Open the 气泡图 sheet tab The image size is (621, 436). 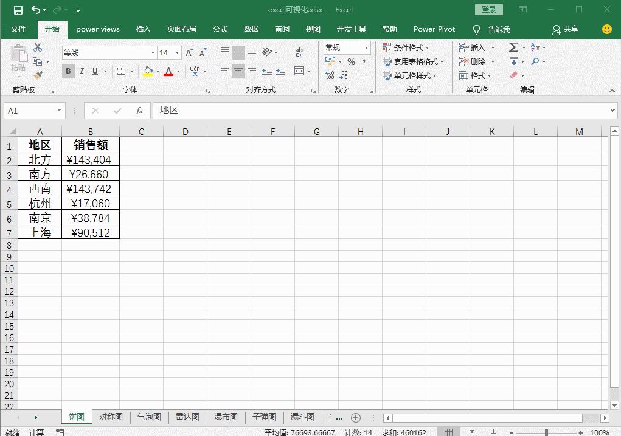(149, 417)
